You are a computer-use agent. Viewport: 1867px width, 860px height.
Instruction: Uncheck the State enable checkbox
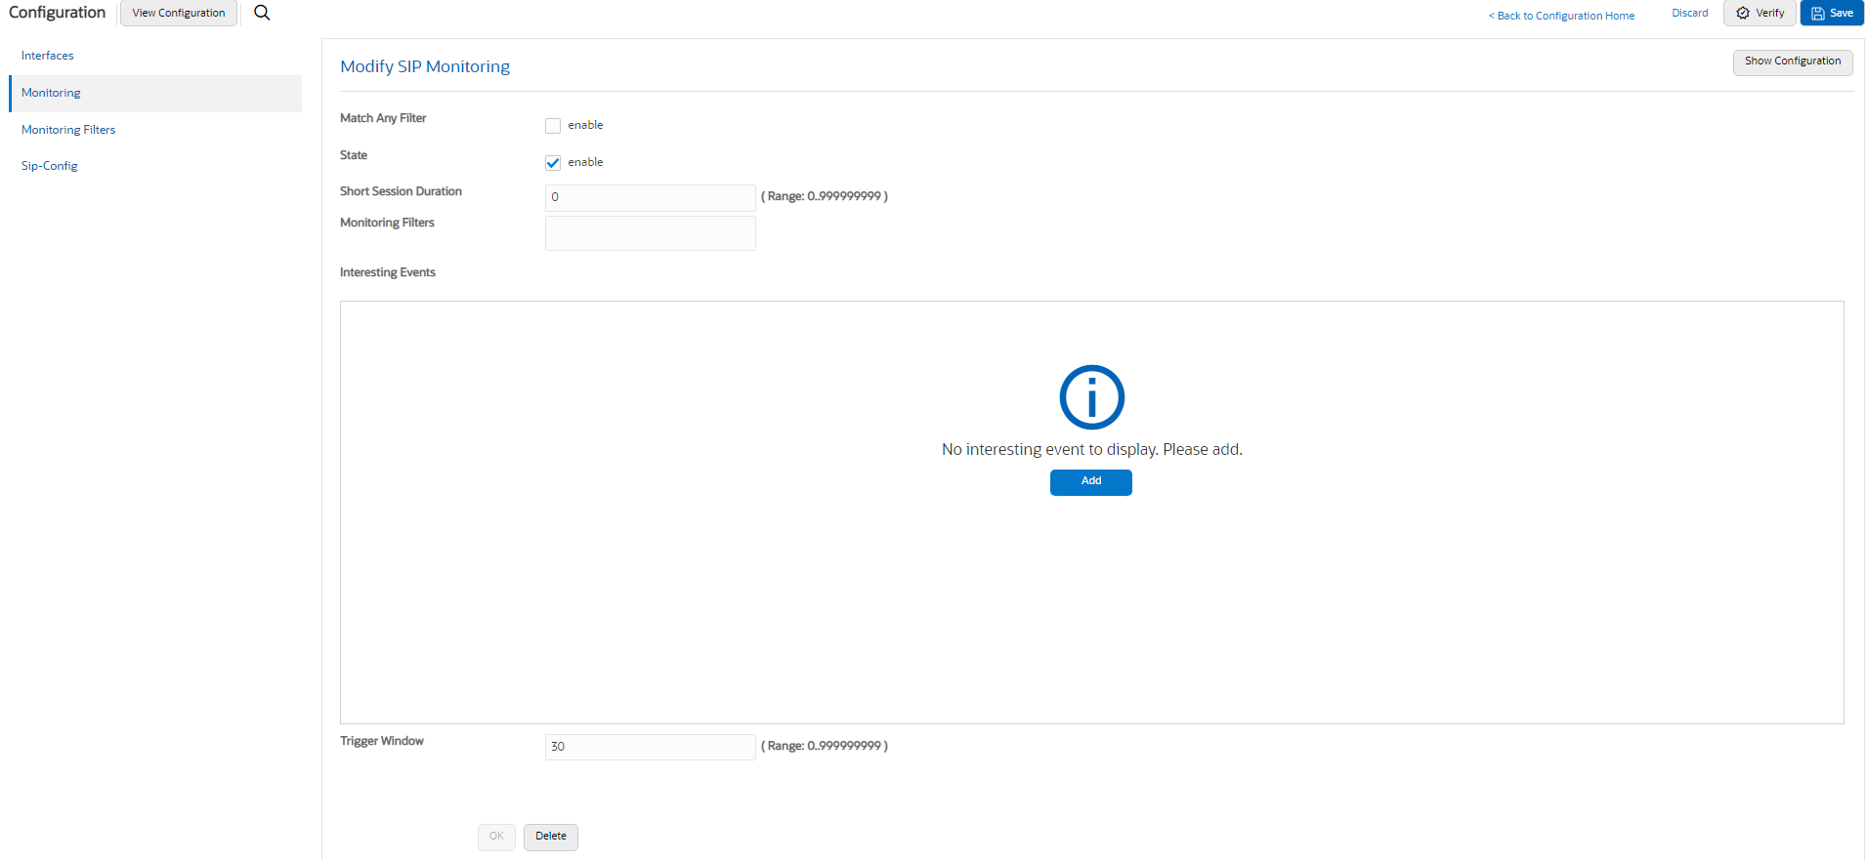[553, 163]
